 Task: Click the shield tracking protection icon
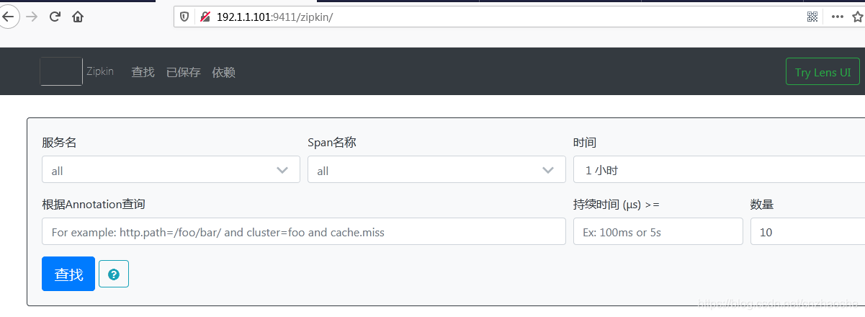(x=184, y=17)
